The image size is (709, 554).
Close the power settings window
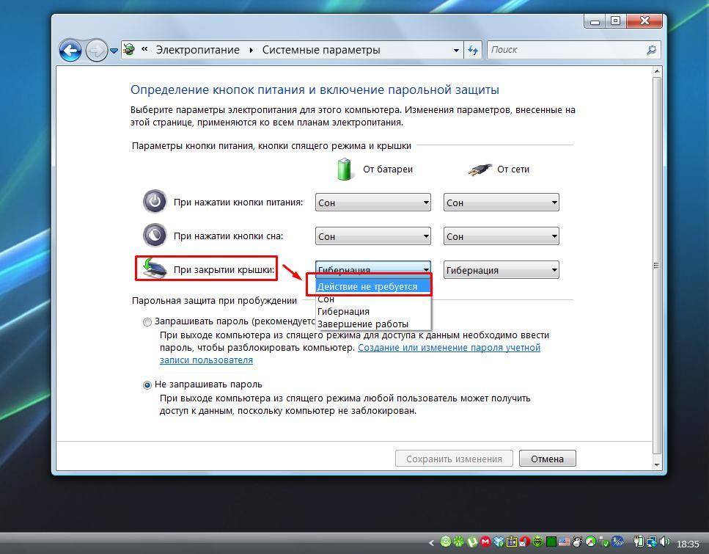click(x=645, y=21)
